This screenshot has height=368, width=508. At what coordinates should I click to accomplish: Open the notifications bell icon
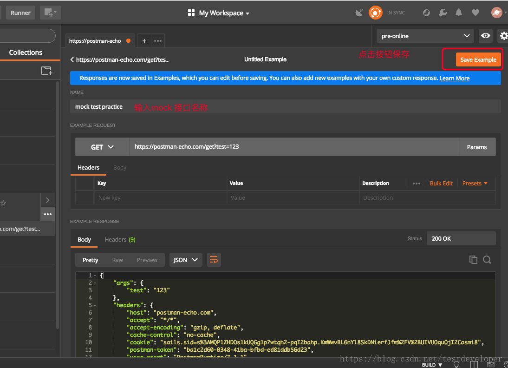coord(459,13)
